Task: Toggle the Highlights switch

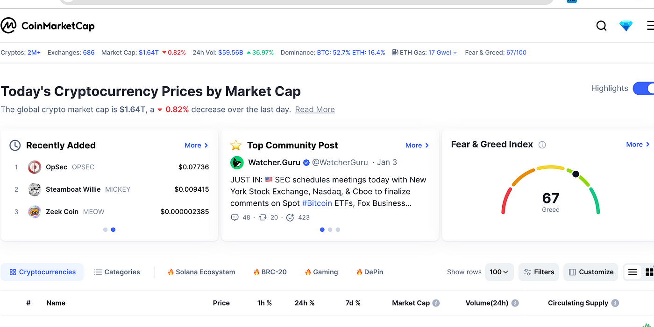Action: (643, 88)
